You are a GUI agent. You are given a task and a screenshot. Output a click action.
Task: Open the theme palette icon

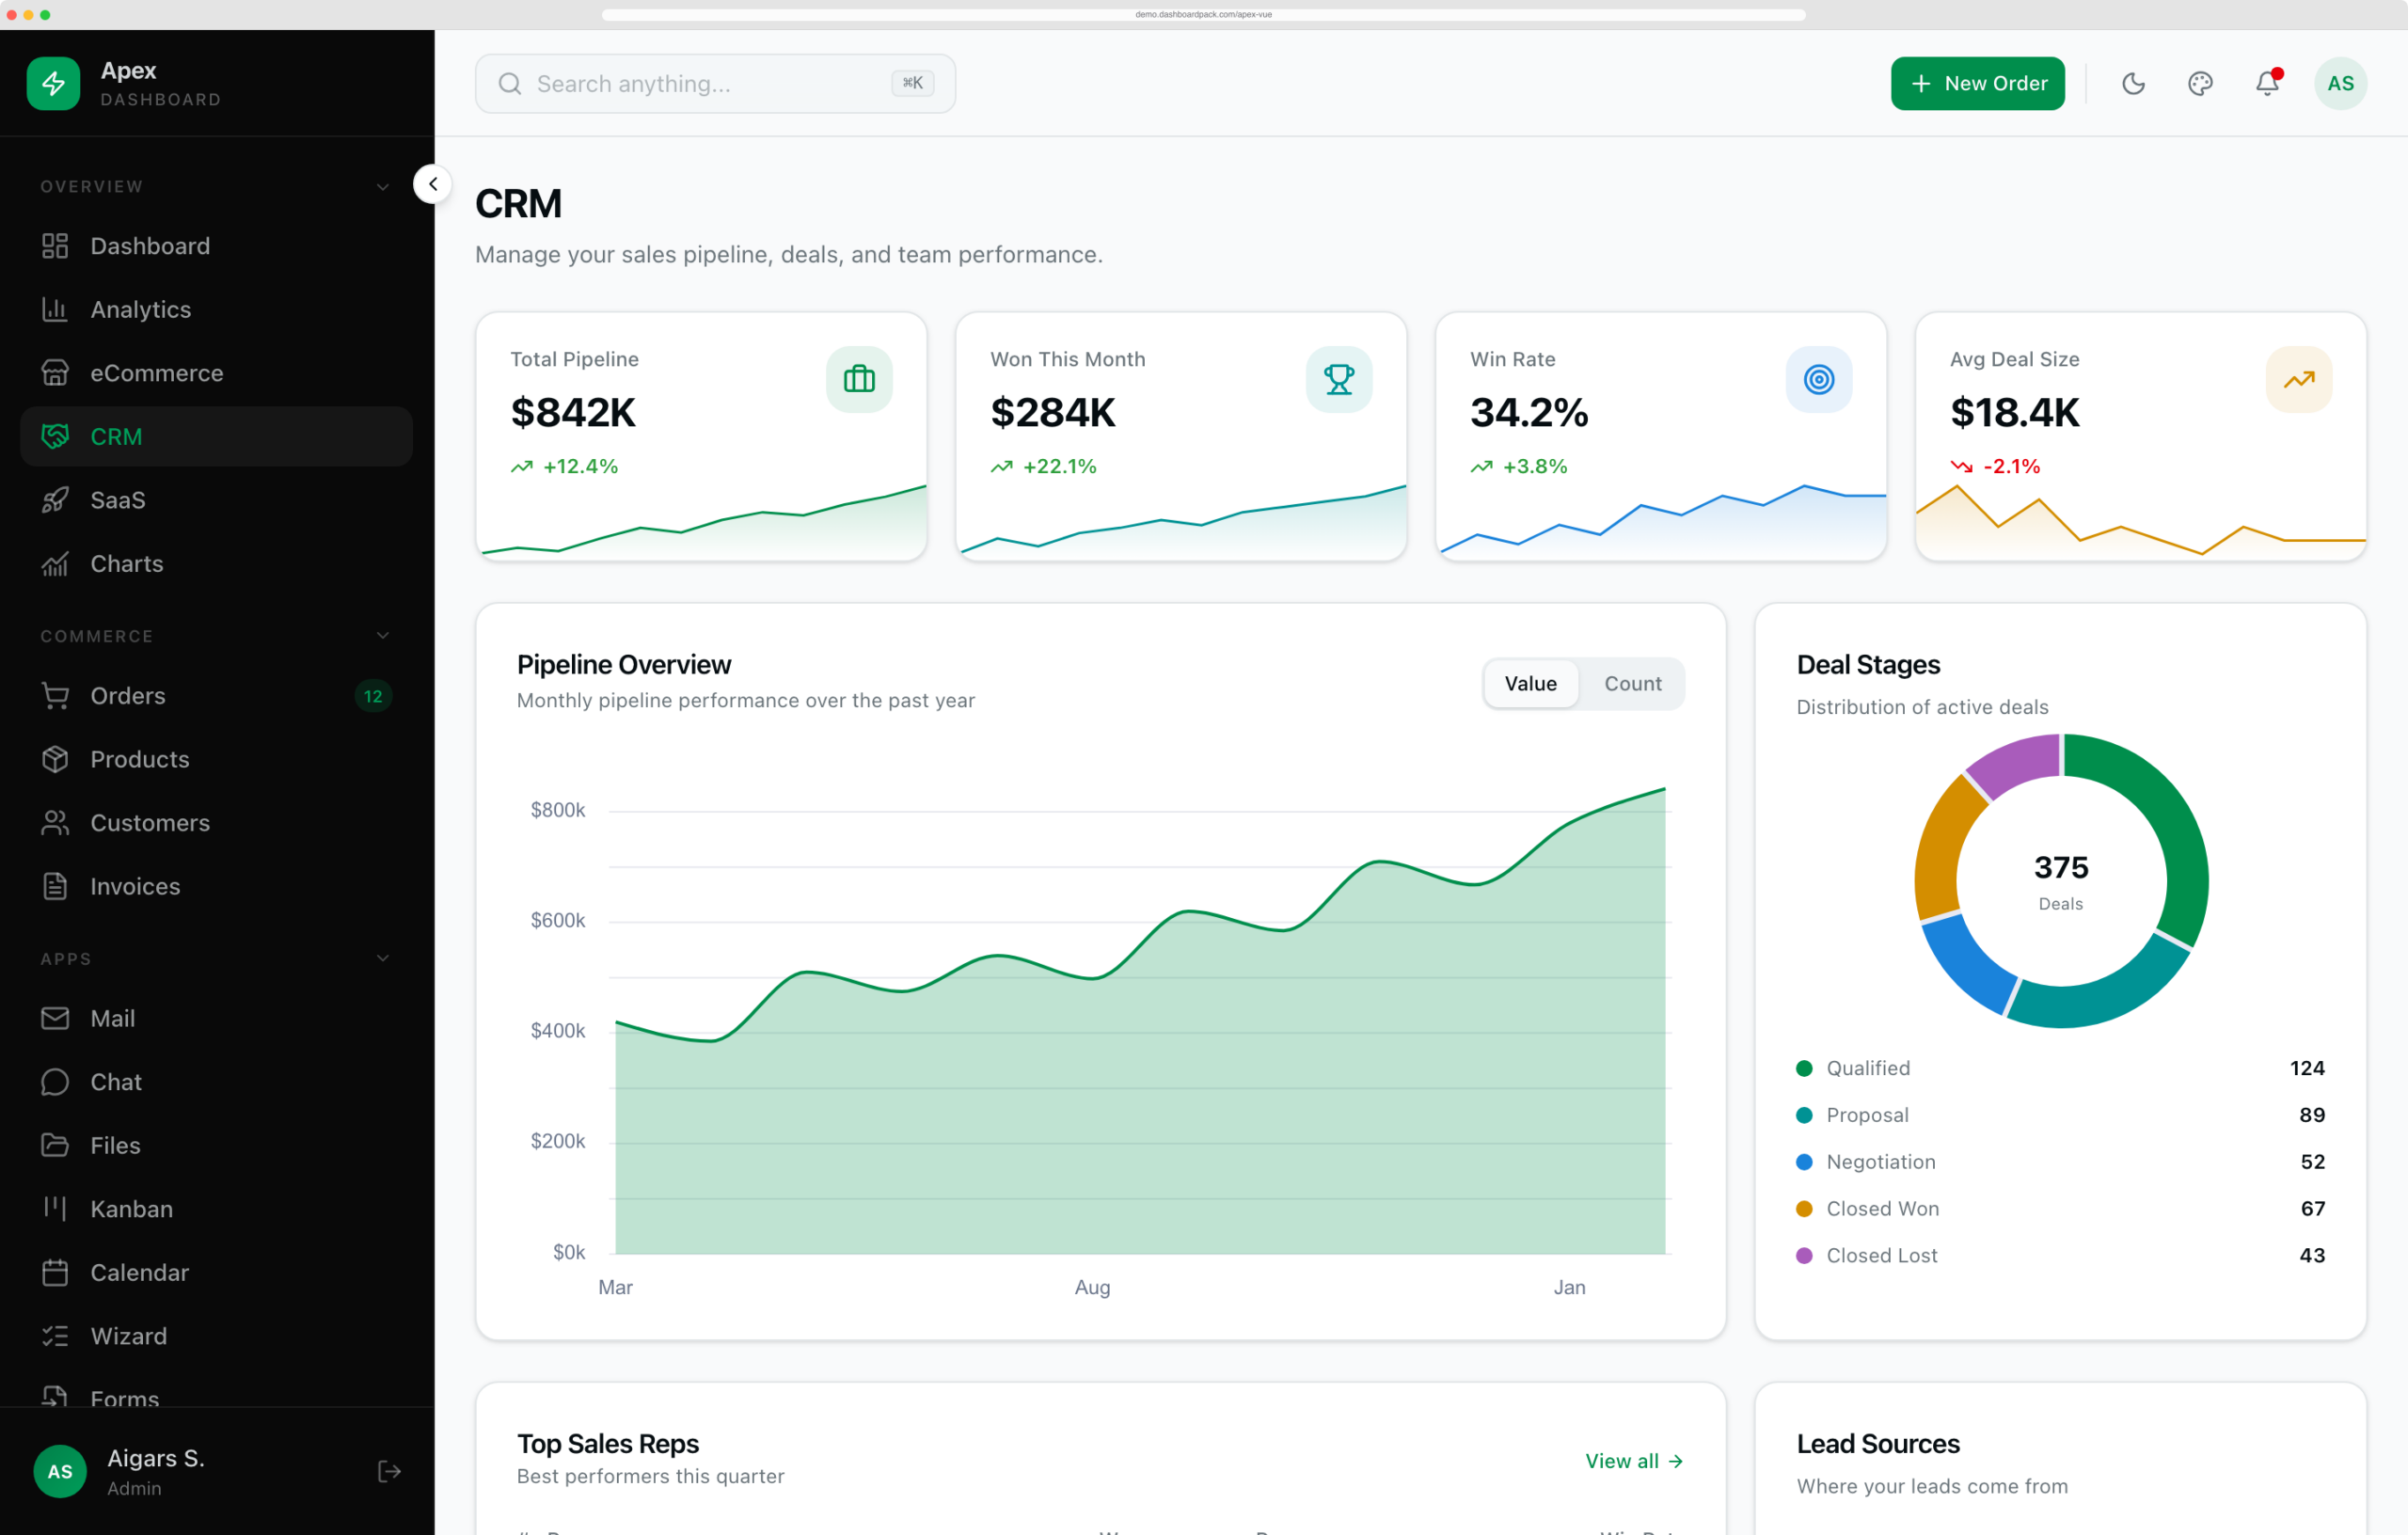2200,84
